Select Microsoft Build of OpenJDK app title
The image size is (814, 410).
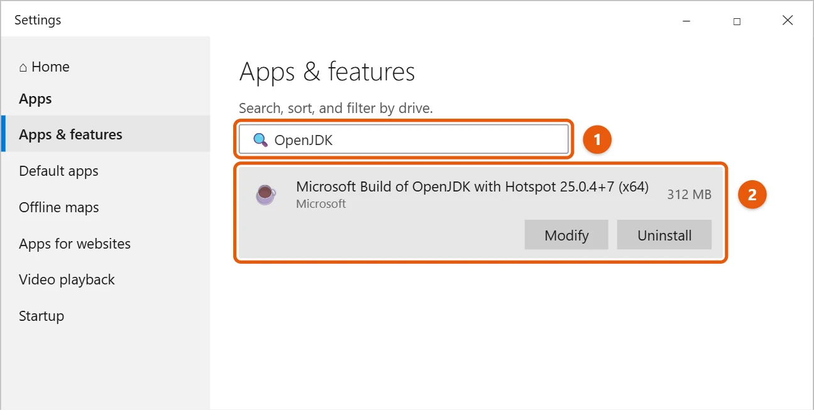coord(472,186)
